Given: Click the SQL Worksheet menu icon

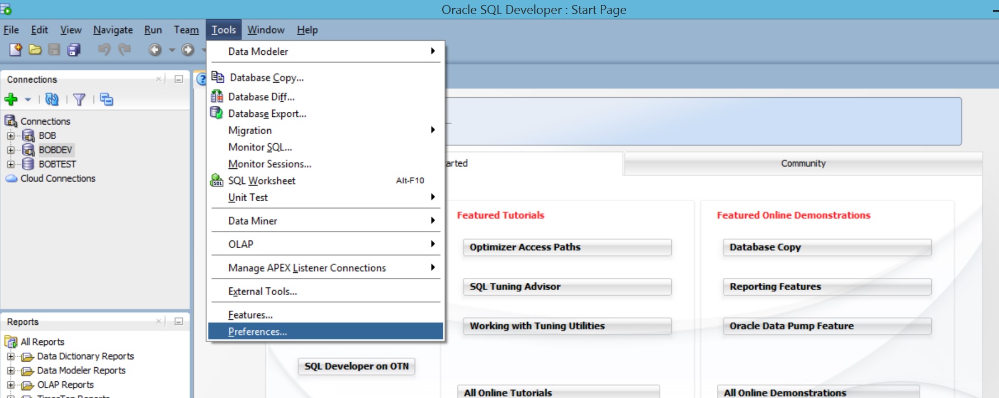Looking at the screenshot, I should pyautogui.click(x=216, y=180).
